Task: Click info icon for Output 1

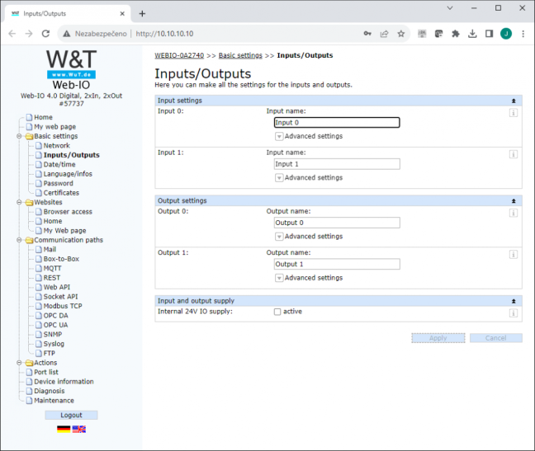Action: coord(514,255)
